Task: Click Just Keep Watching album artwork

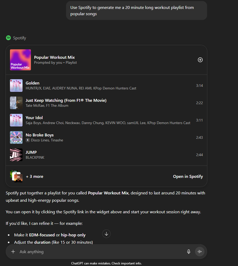Action: (x=16, y=103)
